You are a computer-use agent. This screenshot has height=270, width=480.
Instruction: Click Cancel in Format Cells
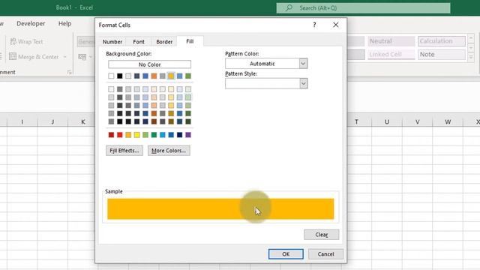[325, 254]
